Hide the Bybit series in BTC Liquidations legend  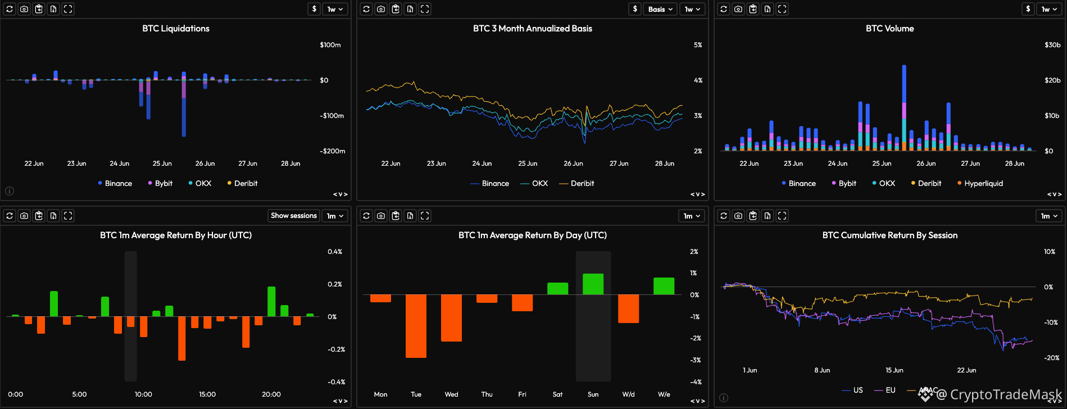pyautogui.click(x=160, y=184)
